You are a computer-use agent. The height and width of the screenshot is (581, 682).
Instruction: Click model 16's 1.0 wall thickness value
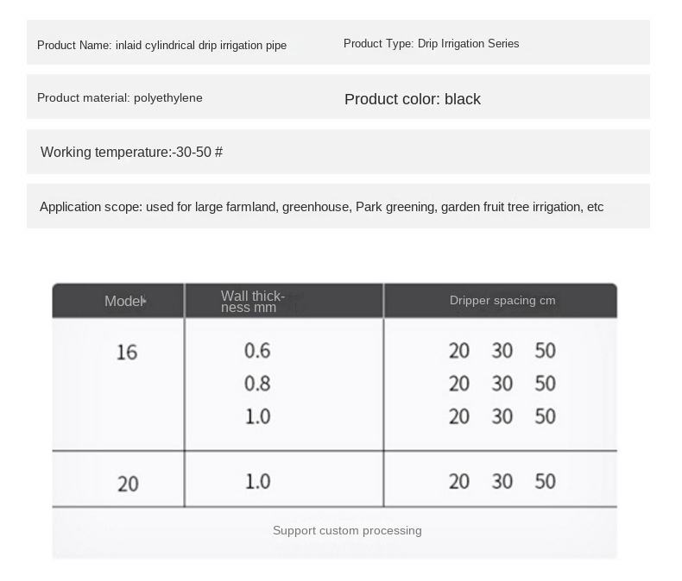pos(257,416)
